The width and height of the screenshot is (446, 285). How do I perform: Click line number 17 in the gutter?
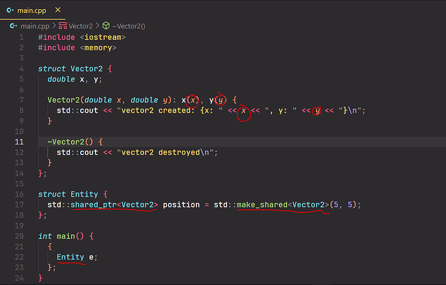[19, 205]
